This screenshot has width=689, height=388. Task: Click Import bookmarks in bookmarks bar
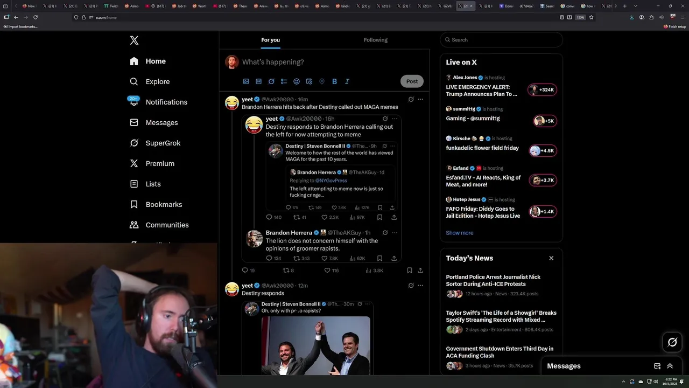tap(20, 26)
